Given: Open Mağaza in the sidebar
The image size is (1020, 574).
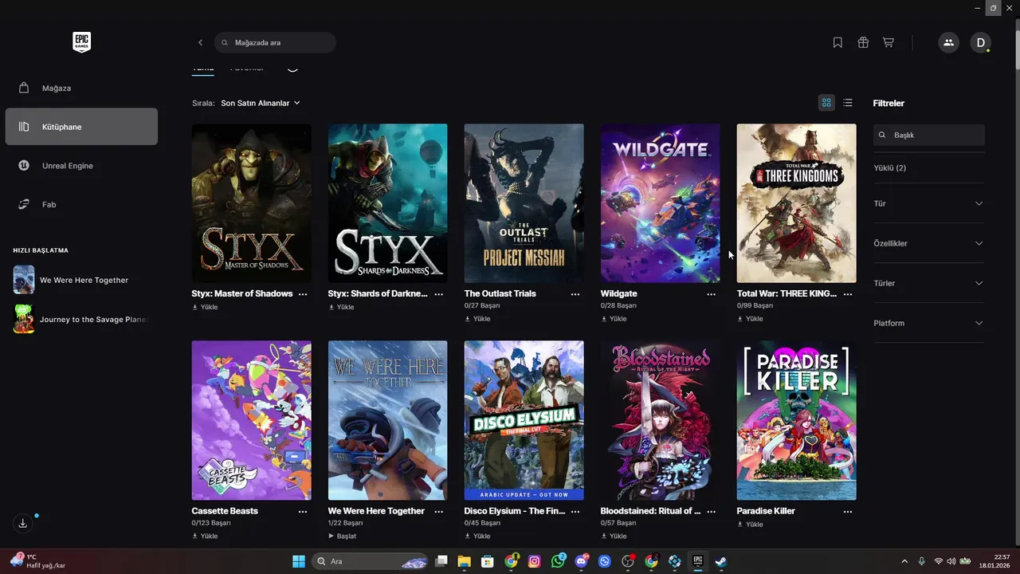Looking at the screenshot, I should coord(81,88).
